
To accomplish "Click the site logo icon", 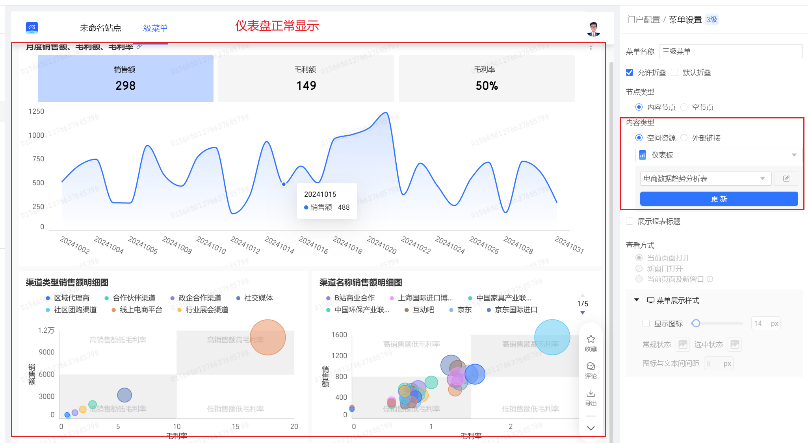I will pyautogui.click(x=32, y=28).
